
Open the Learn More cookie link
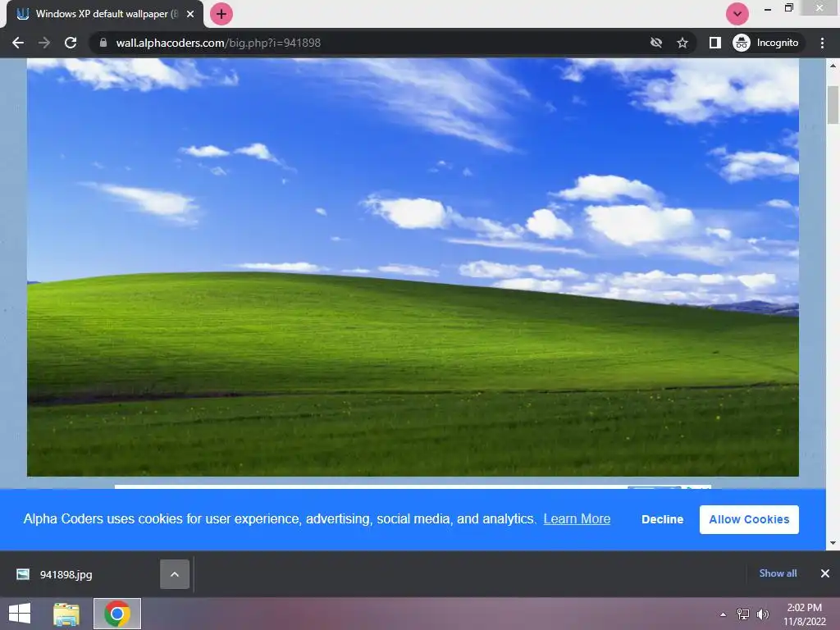pos(577,519)
